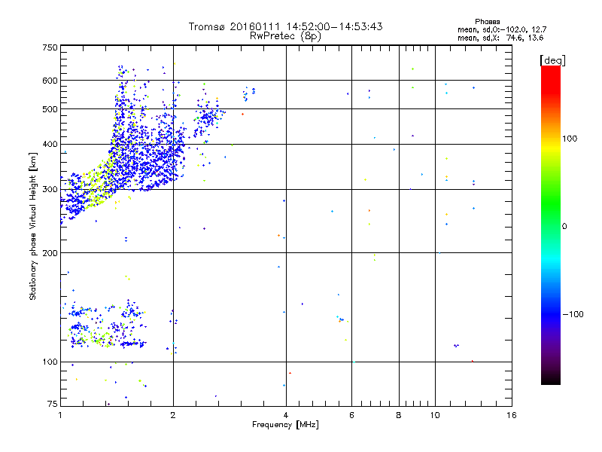This screenshot has width=602, height=452.
Task: Click the x-axis tick label '4'
Action: pos(286,415)
